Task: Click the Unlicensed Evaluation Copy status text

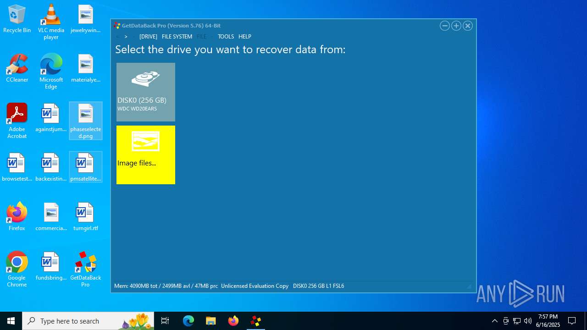Action: 255,286
